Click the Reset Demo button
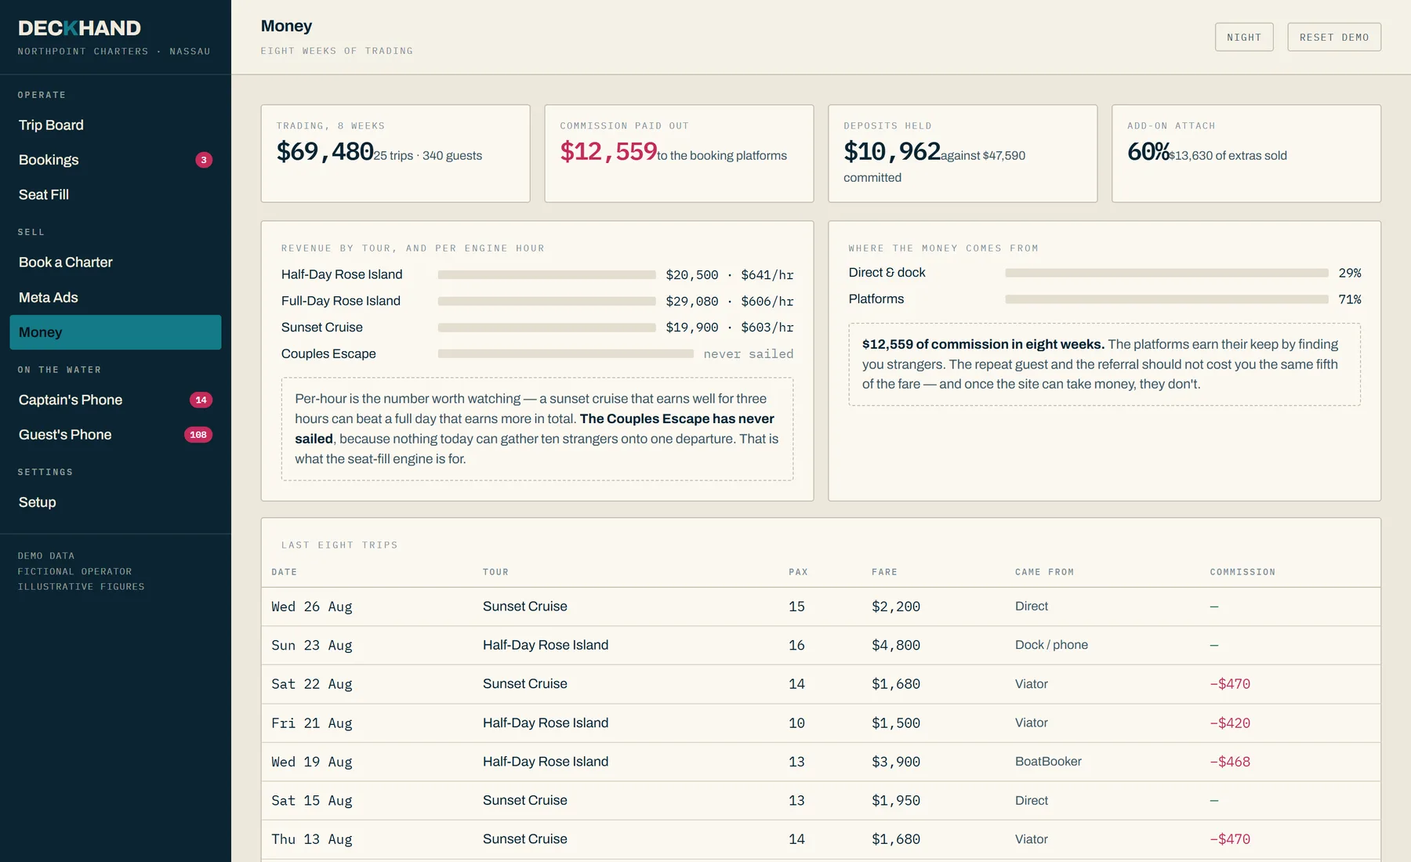Viewport: 1411px width, 862px height. coord(1334,37)
